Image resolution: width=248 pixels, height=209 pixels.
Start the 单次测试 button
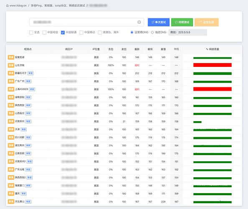click(159, 22)
